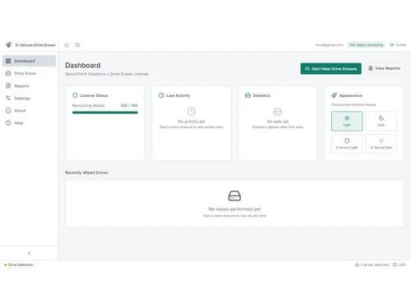The width and height of the screenshot is (411, 308).
Task: Open About in the sidebar
Action: [x=29, y=111]
